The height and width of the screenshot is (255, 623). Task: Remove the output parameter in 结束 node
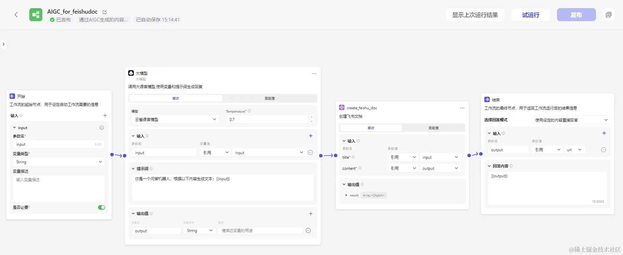coord(603,150)
